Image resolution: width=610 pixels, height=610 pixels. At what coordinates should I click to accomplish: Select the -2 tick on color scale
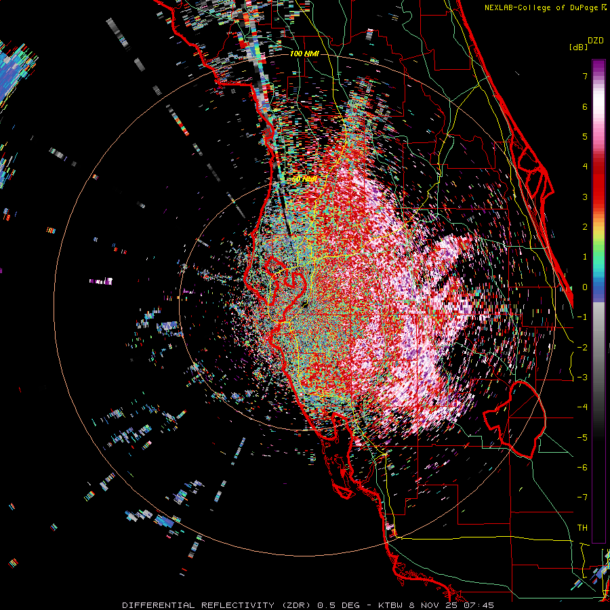pyautogui.click(x=582, y=347)
